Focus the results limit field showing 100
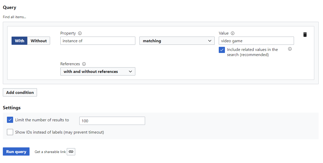This screenshot has height=163, width=323. pos(112,121)
